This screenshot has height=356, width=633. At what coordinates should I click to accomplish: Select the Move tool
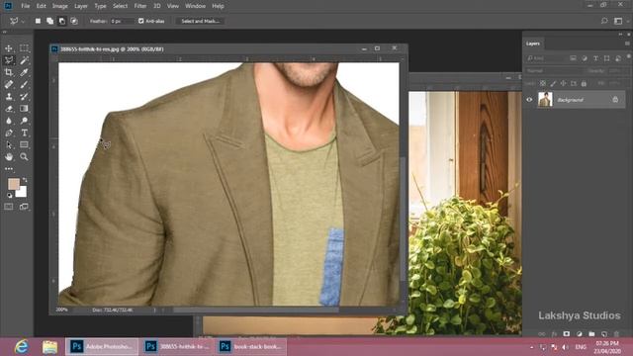tap(9, 48)
